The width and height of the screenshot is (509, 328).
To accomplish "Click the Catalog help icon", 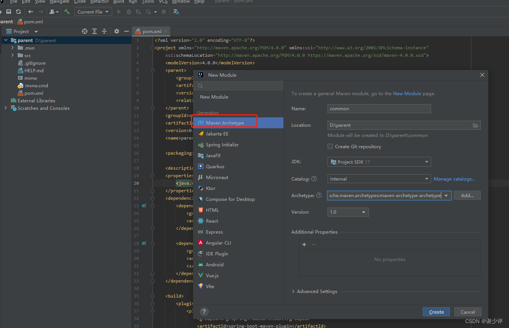I will point(314,179).
